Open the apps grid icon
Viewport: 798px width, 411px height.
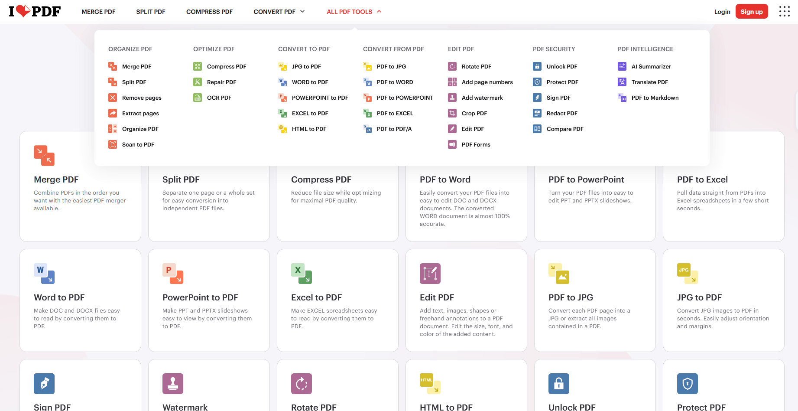coord(784,11)
